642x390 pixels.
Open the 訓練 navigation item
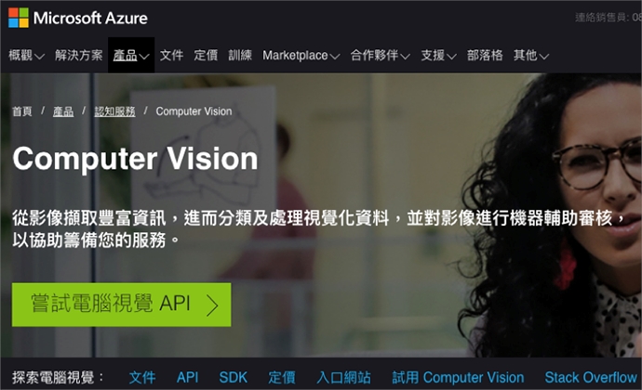pyautogui.click(x=240, y=55)
